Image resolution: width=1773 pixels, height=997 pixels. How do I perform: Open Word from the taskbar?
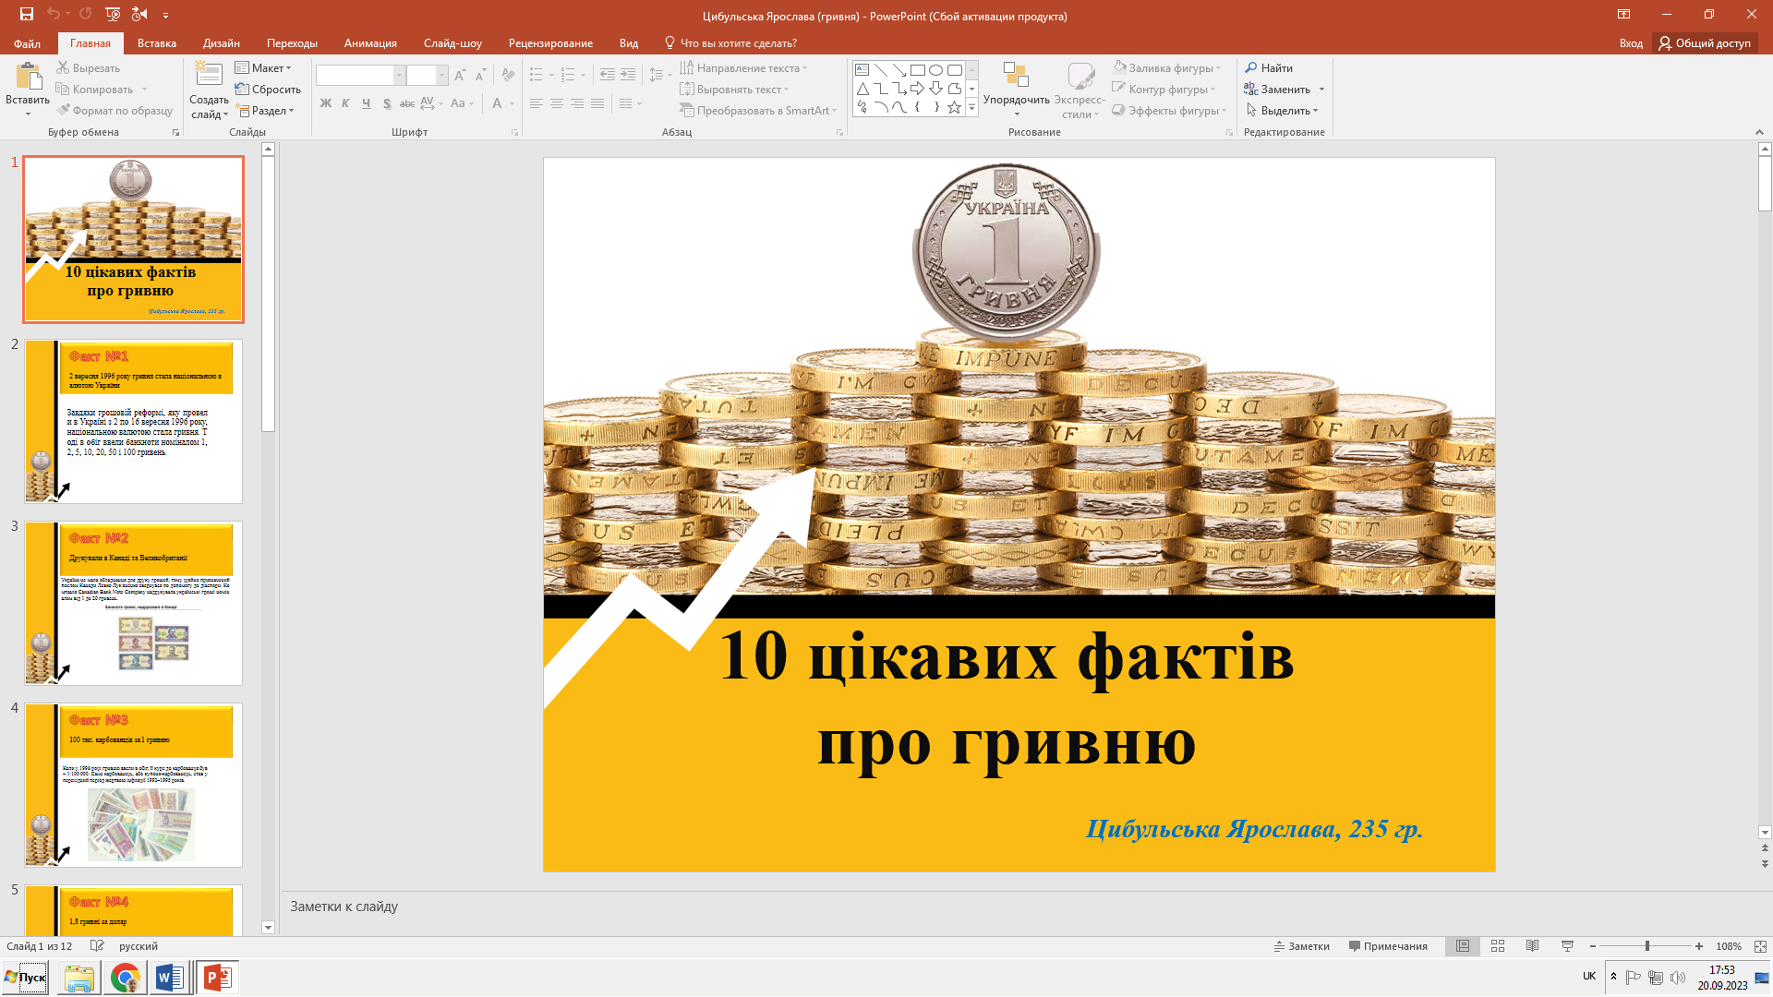click(x=170, y=978)
